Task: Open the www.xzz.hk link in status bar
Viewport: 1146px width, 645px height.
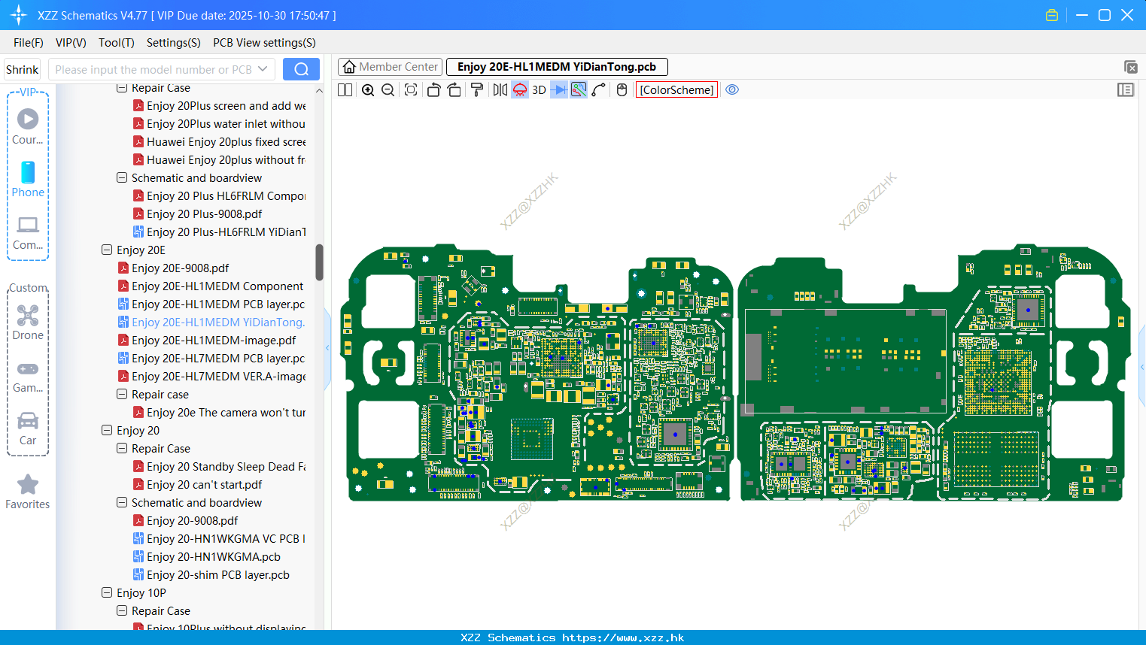Action: pos(623,637)
